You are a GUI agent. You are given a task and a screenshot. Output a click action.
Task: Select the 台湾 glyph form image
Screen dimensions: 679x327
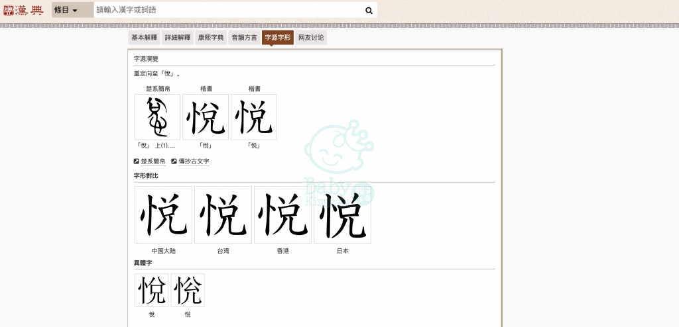point(223,214)
